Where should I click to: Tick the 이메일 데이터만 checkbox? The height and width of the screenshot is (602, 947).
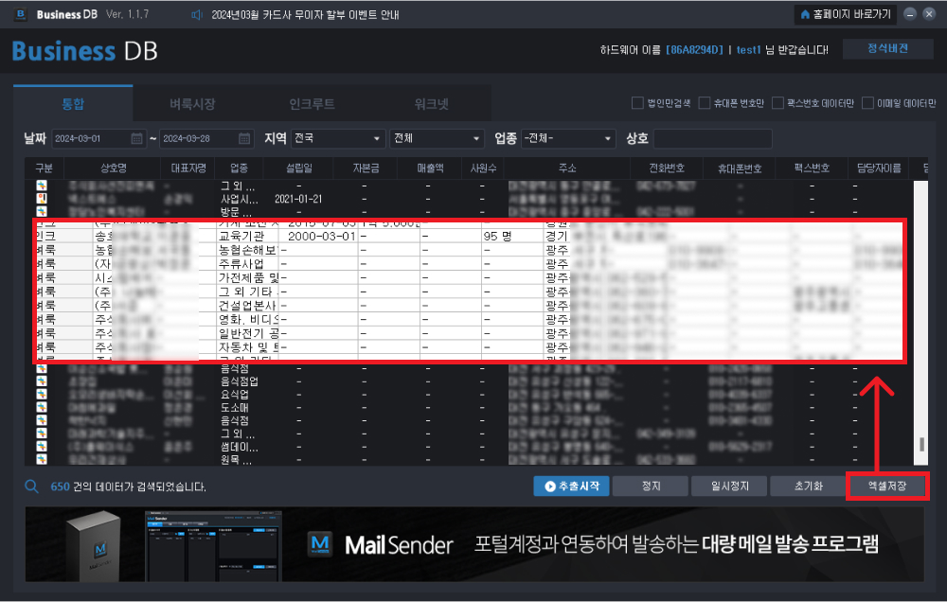click(867, 103)
